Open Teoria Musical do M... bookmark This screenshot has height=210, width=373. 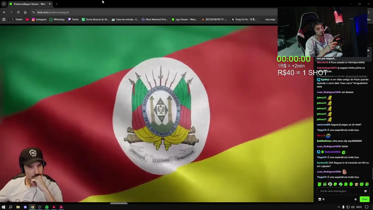tap(95, 20)
